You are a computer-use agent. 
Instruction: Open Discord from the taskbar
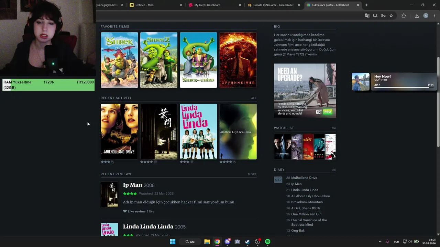(227, 242)
